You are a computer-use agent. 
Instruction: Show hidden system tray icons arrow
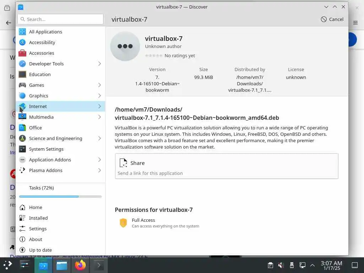pos(312,265)
